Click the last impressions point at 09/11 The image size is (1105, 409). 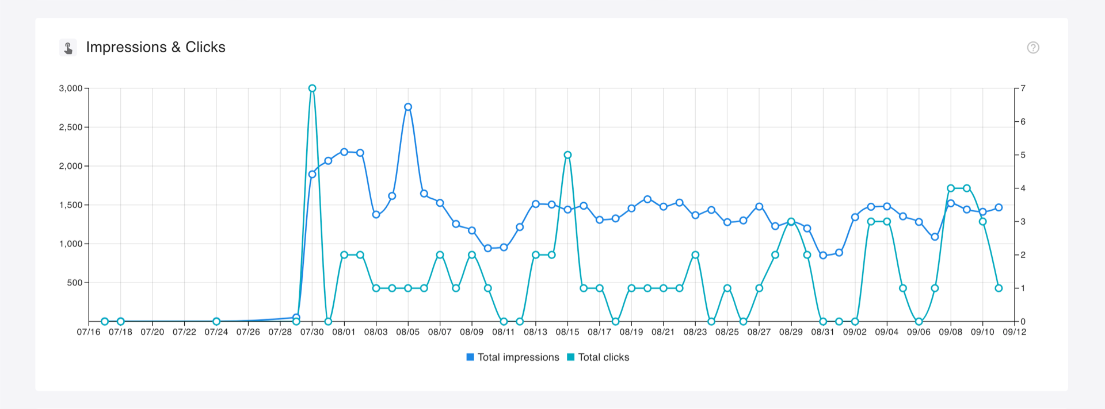tap(999, 207)
